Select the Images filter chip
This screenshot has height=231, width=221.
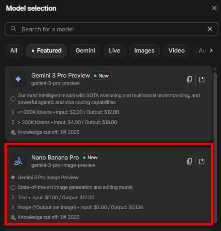coord(144,51)
